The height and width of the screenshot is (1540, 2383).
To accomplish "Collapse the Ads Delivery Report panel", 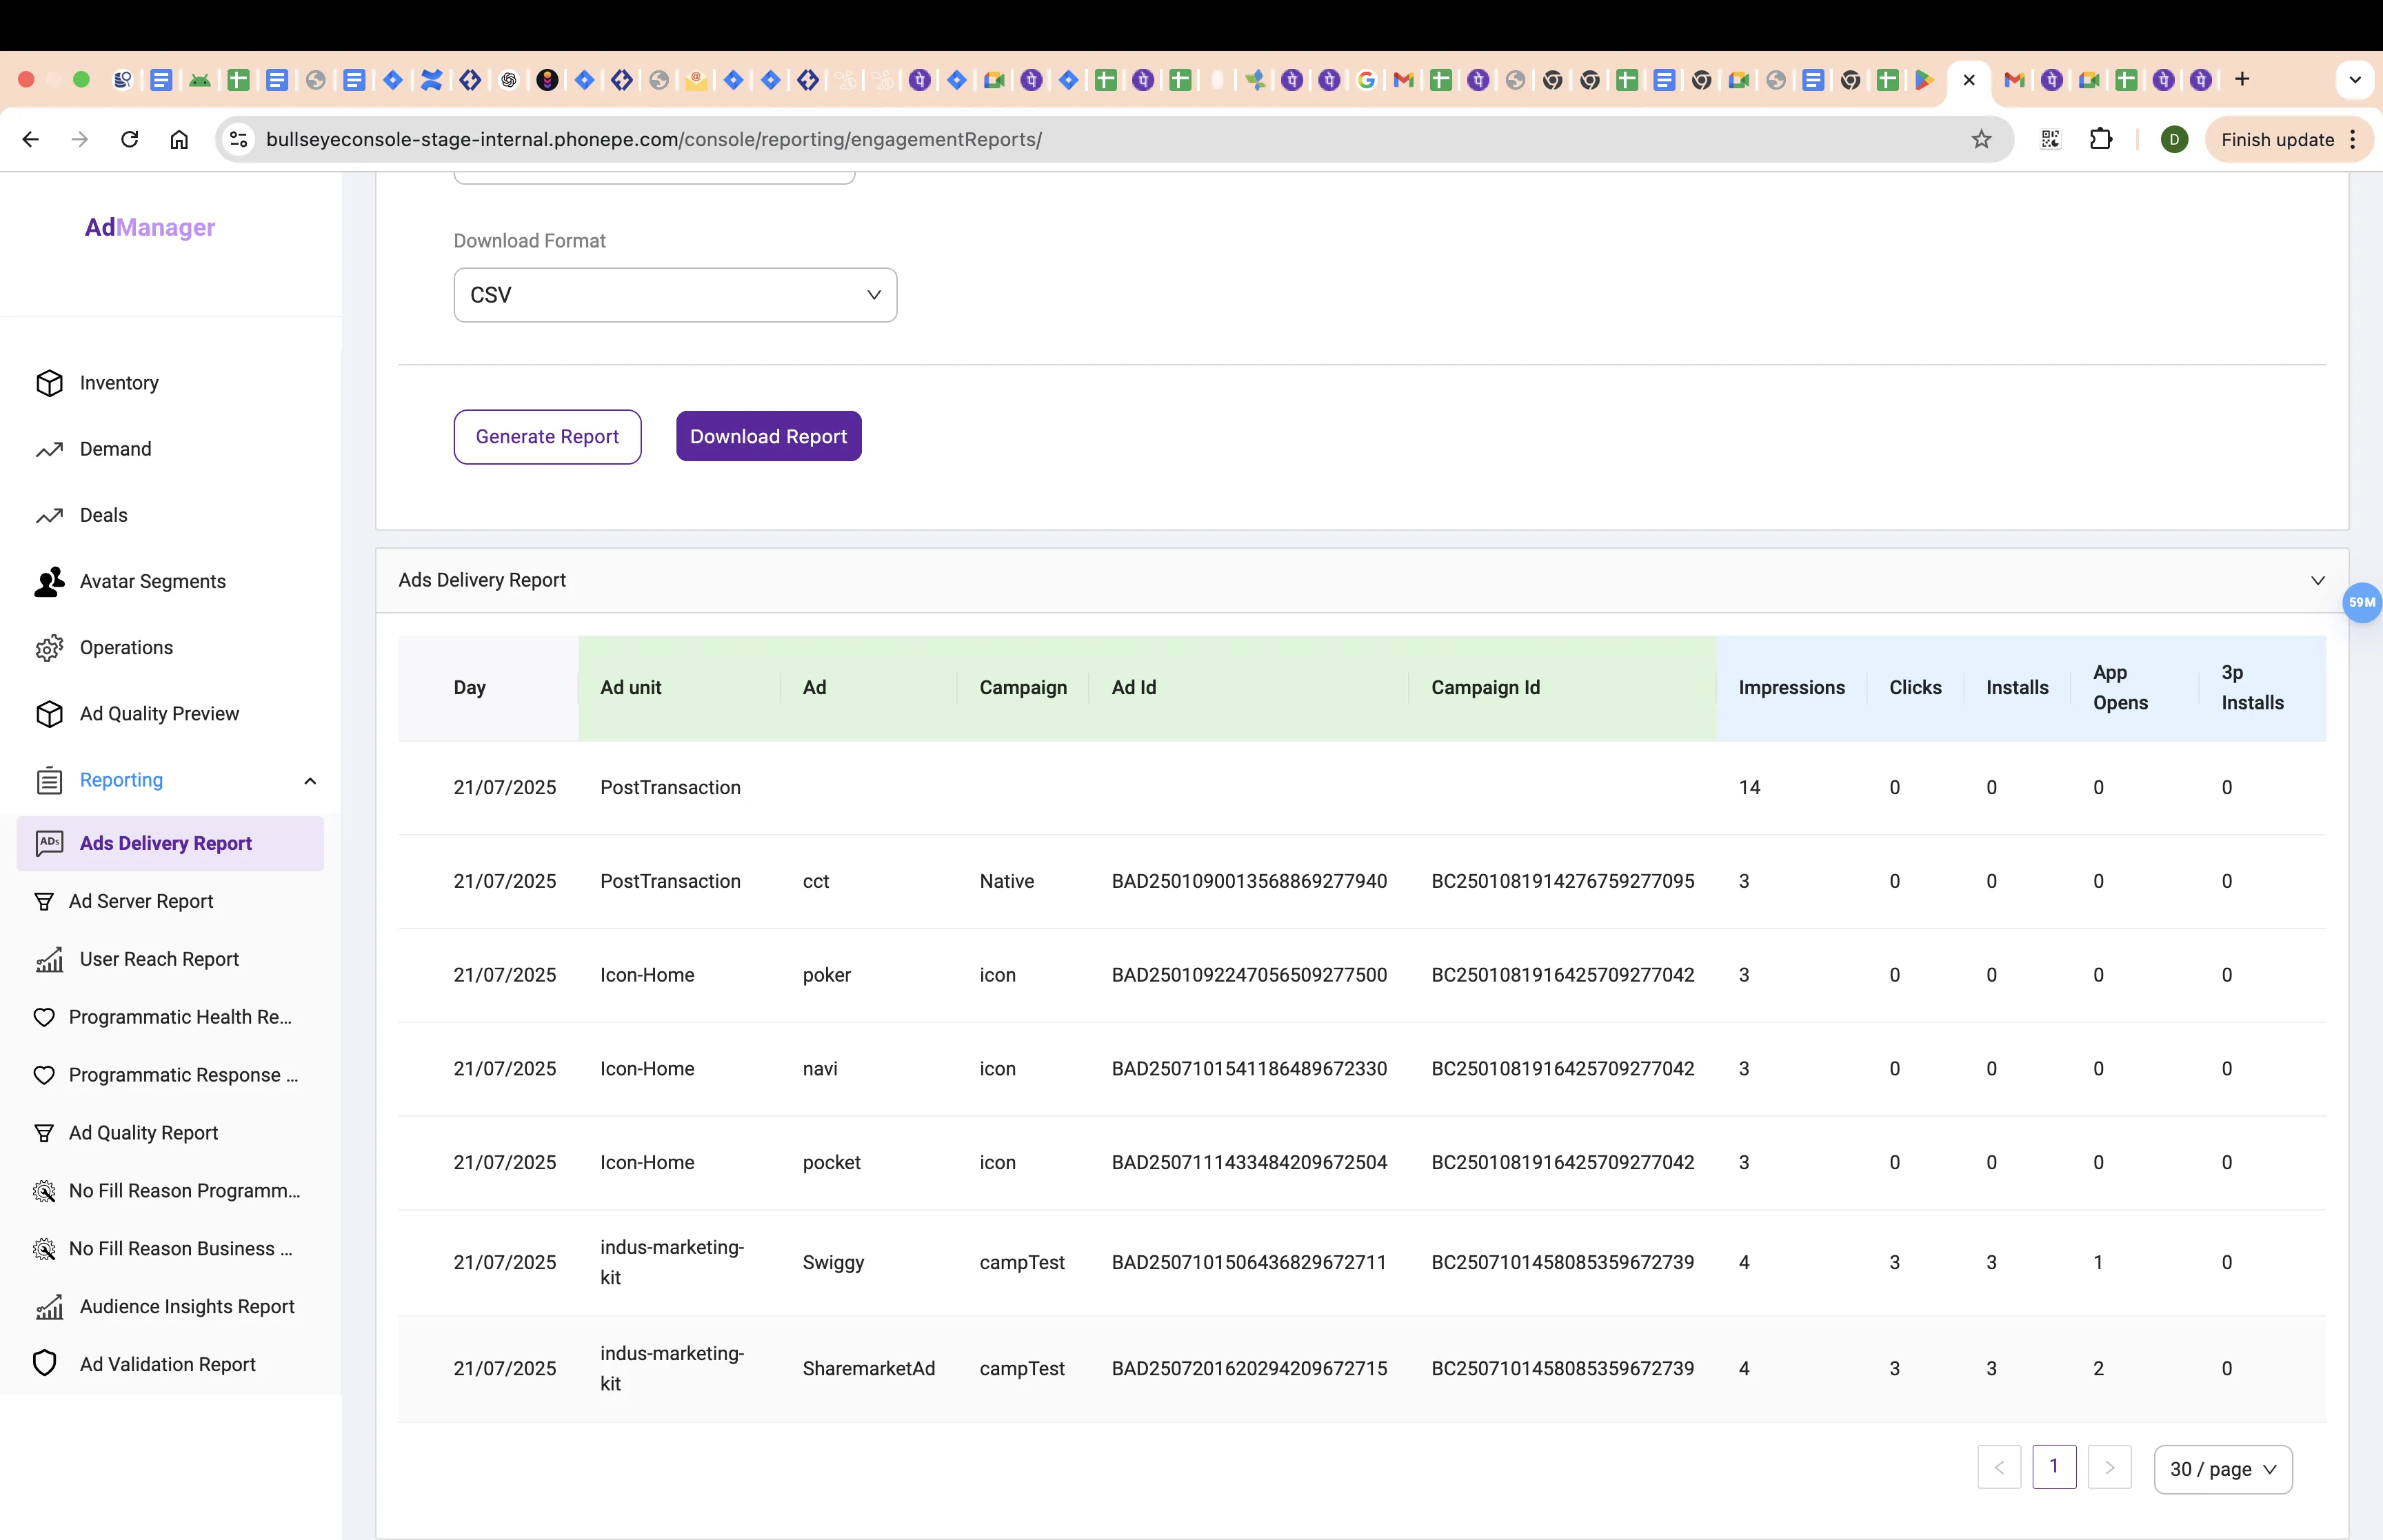I will 2317,581.
